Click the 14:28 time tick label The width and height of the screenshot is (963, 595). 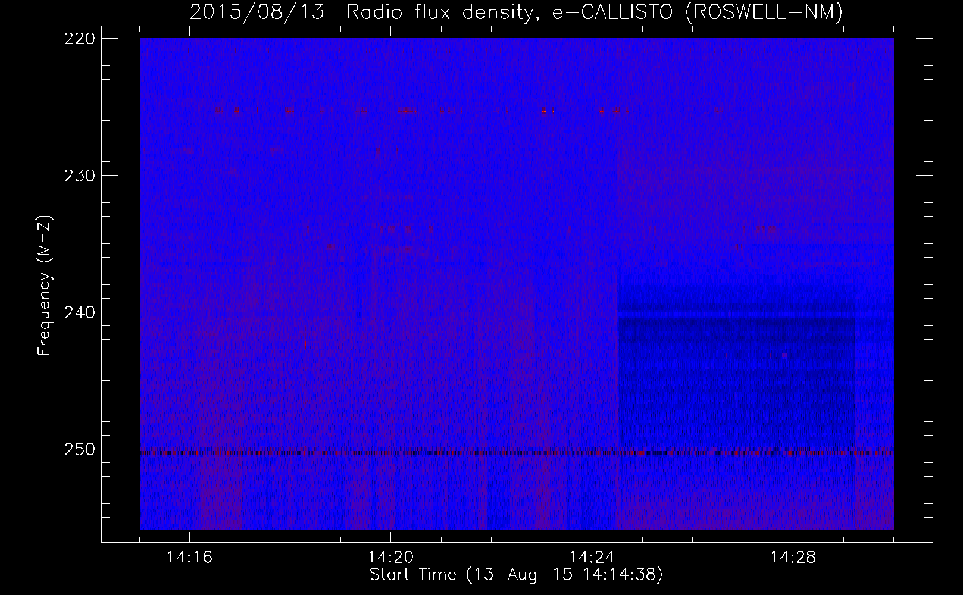[793, 558]
